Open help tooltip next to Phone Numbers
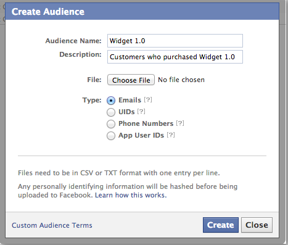288x245 pixels. click(180, 123)
